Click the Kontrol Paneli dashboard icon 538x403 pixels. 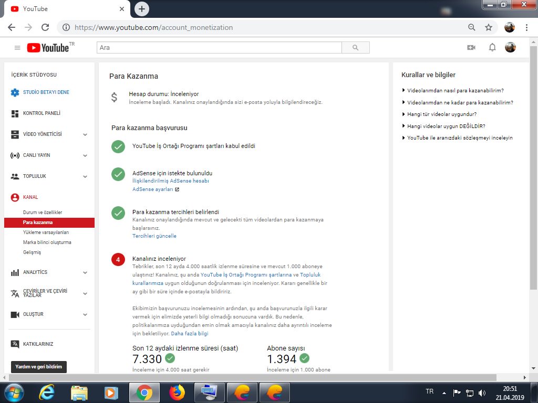click(15, 113)
